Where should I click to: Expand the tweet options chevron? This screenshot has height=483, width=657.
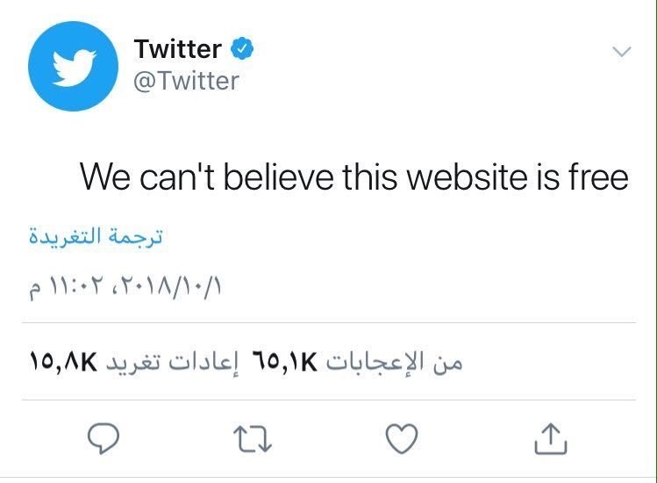point(621,52)
